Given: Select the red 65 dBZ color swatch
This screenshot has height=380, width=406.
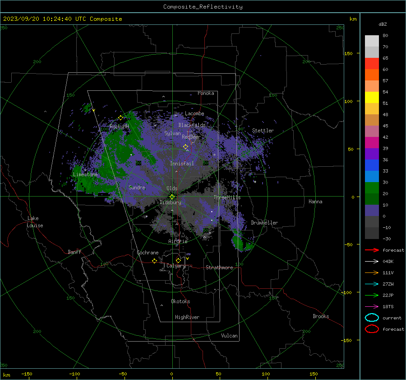Looking at the screenshot, I should (372, 63).
